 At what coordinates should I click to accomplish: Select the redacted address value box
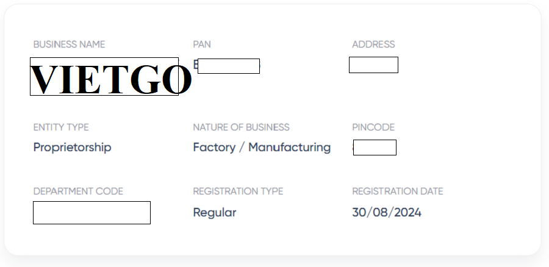point(373,65)
